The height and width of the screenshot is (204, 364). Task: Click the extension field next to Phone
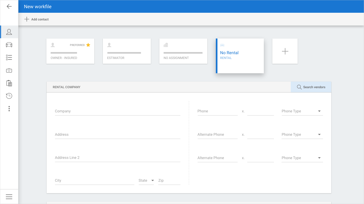tap(260, 111)
